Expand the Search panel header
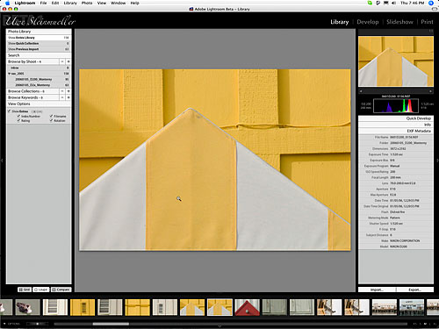The image size is (439, 329). click(39, 55)
